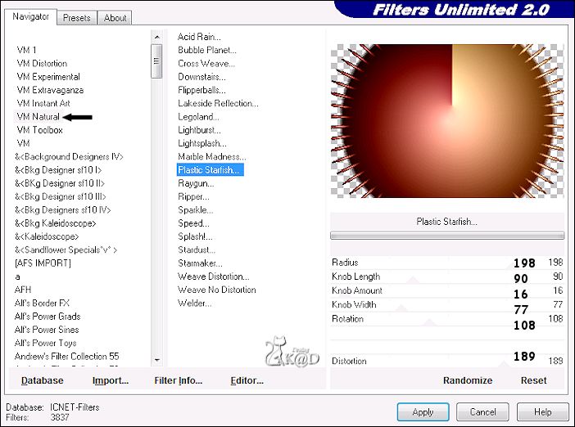Choose the Lightburst filter
This screenshot has height=427, width=575.
pyautogui.click(x=199, y=130)
